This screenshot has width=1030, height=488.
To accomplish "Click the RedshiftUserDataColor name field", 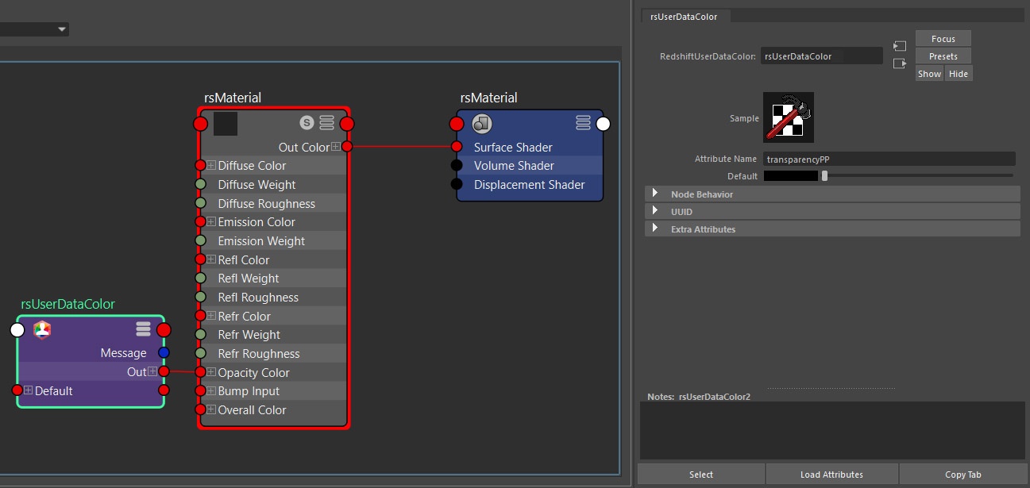I will (x=822, y=56).
